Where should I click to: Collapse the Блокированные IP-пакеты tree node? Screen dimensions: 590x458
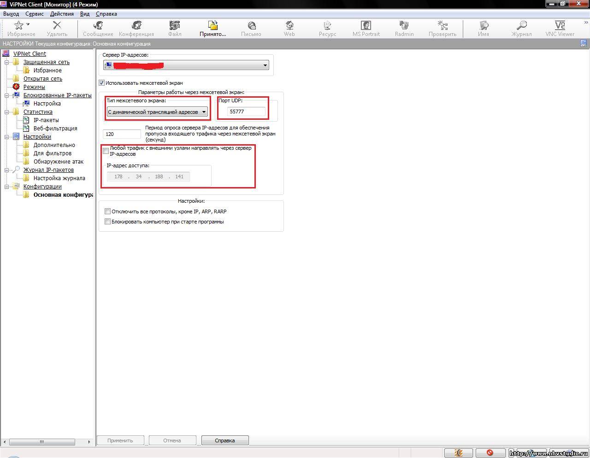click(7, 95)
